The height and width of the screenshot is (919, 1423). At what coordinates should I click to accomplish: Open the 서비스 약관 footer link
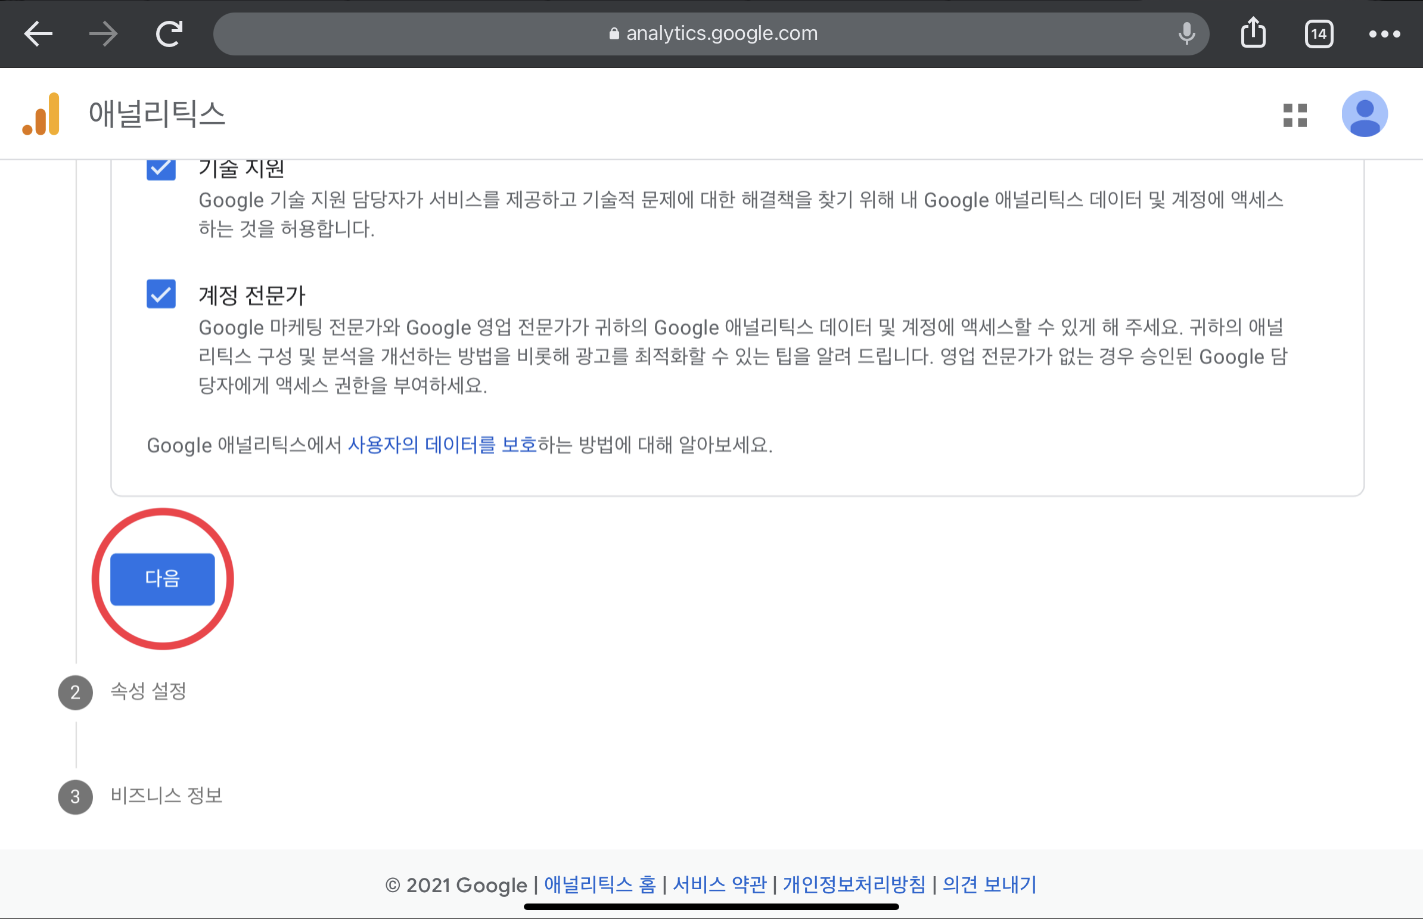point(719,884)
